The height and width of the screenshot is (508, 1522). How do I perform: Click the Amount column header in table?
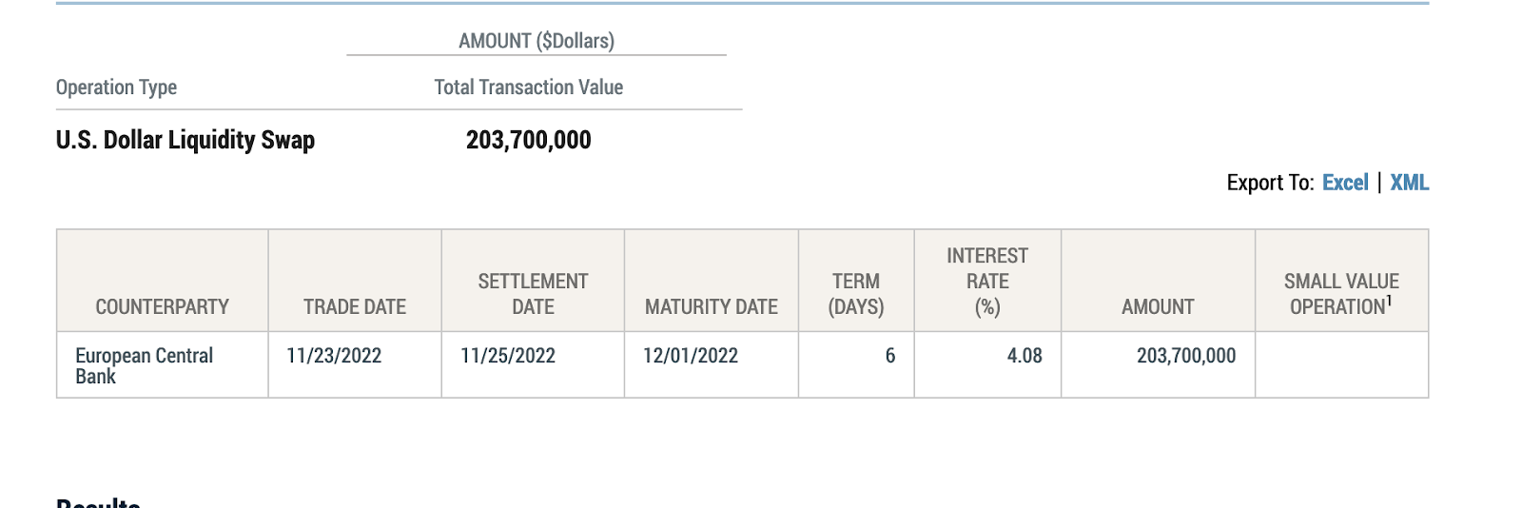point(1158,306)
